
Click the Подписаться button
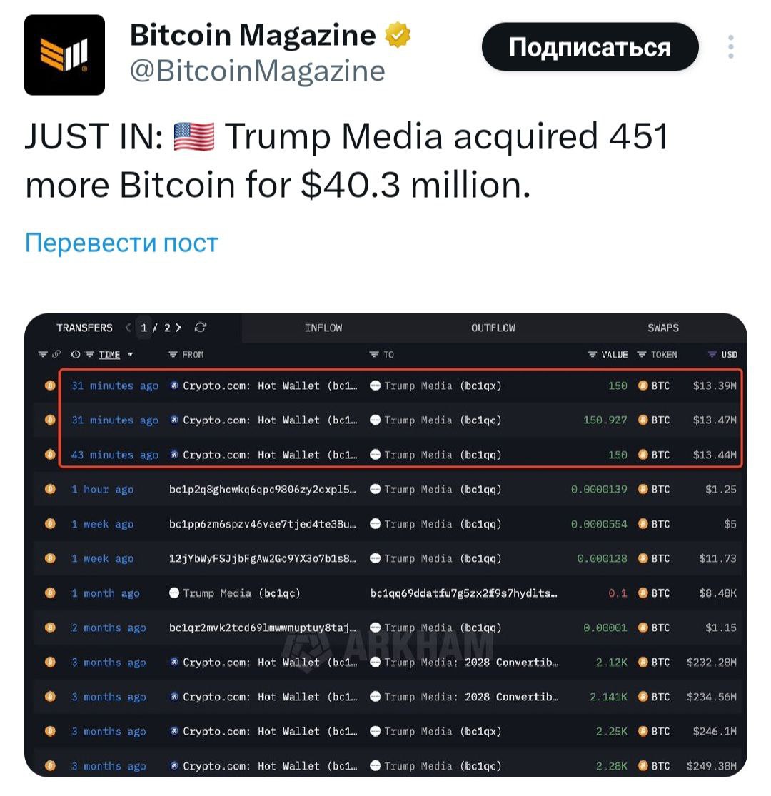click(590, 46)
